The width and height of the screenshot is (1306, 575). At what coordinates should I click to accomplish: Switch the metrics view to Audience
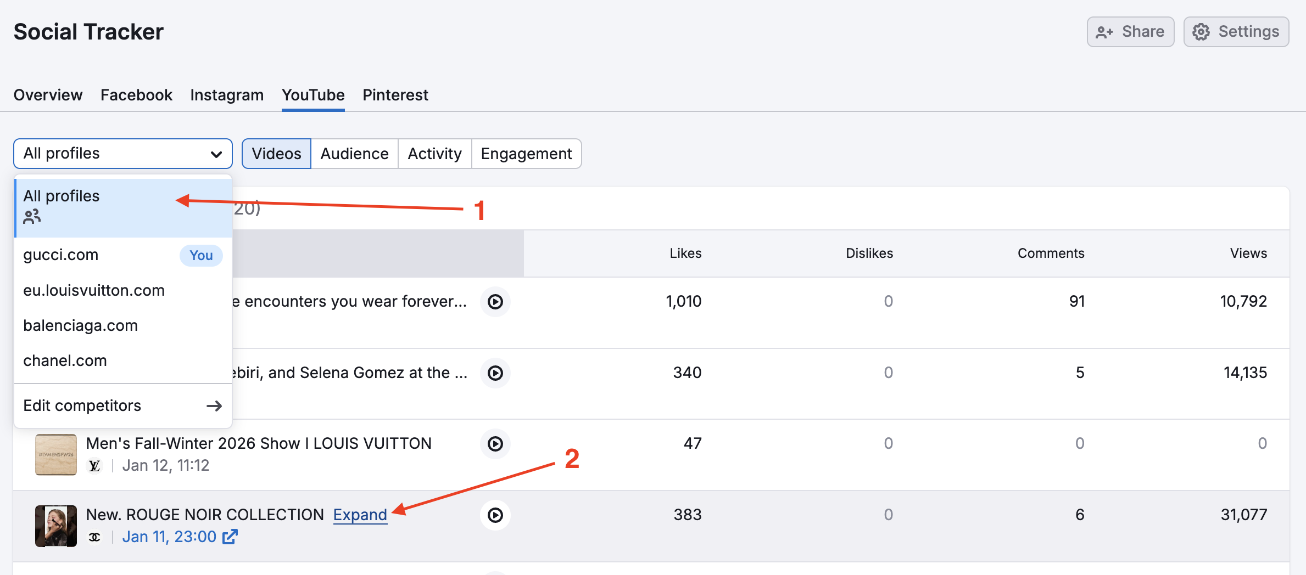(x=354, y=154)
